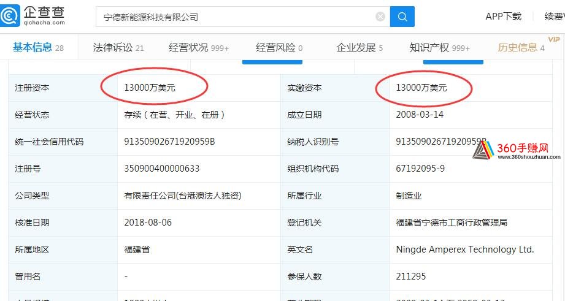565x301 pixels.
Task: Switch to the 知识产权 tab
Action: pyautogui.click(x=440, y=48)
